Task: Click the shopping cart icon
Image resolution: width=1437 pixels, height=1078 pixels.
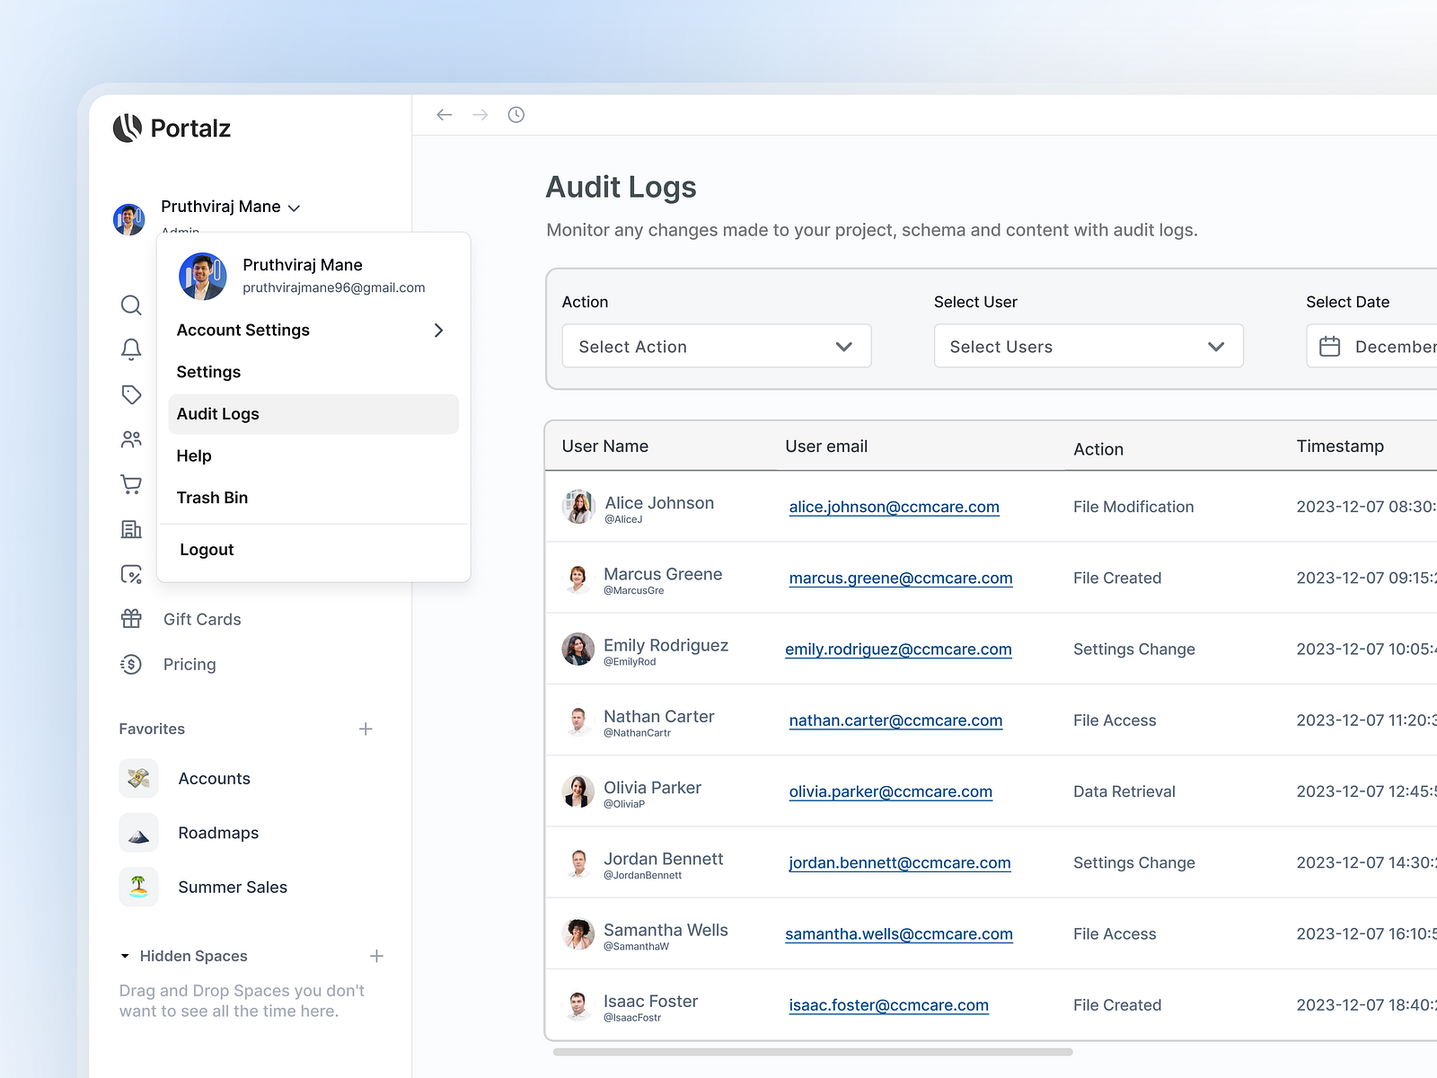Action: [x=131, y=484]
